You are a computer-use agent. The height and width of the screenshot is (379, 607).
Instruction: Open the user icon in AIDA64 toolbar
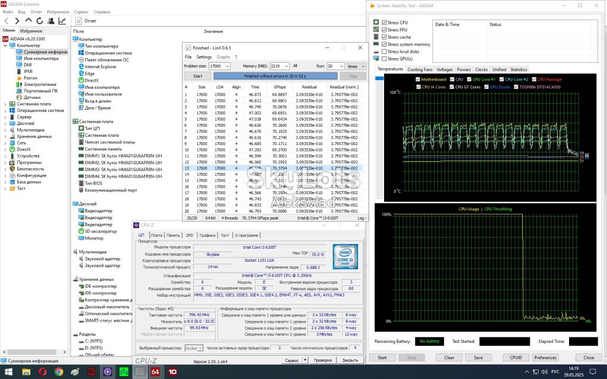click(x=51, y=21)
